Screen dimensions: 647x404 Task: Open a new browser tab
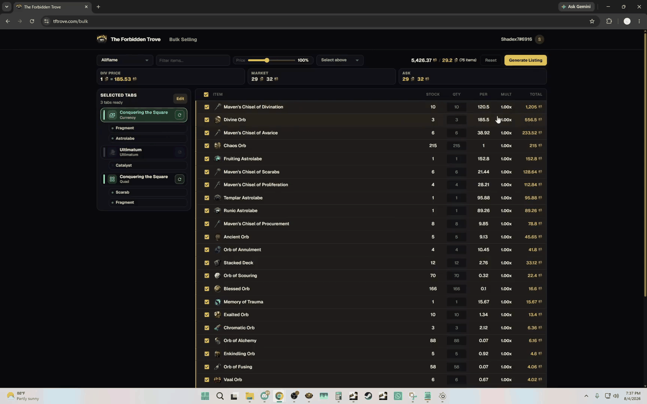98,7
